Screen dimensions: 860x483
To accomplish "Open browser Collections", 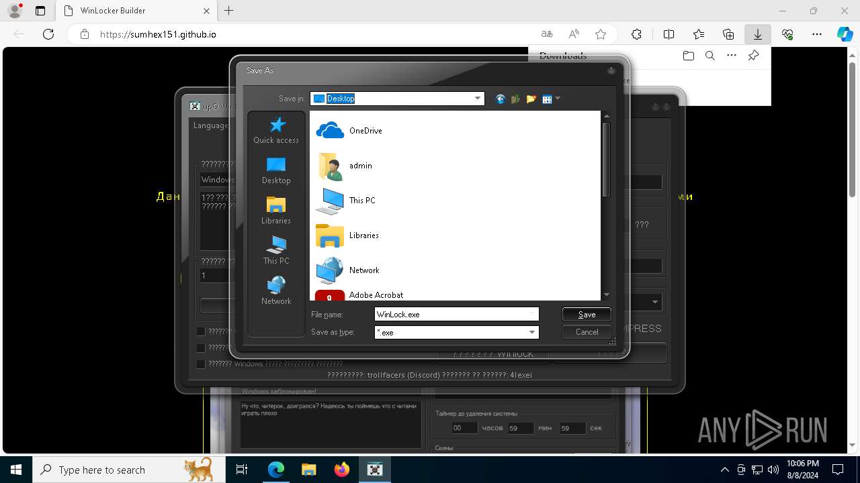I will [x=728, y=34].
